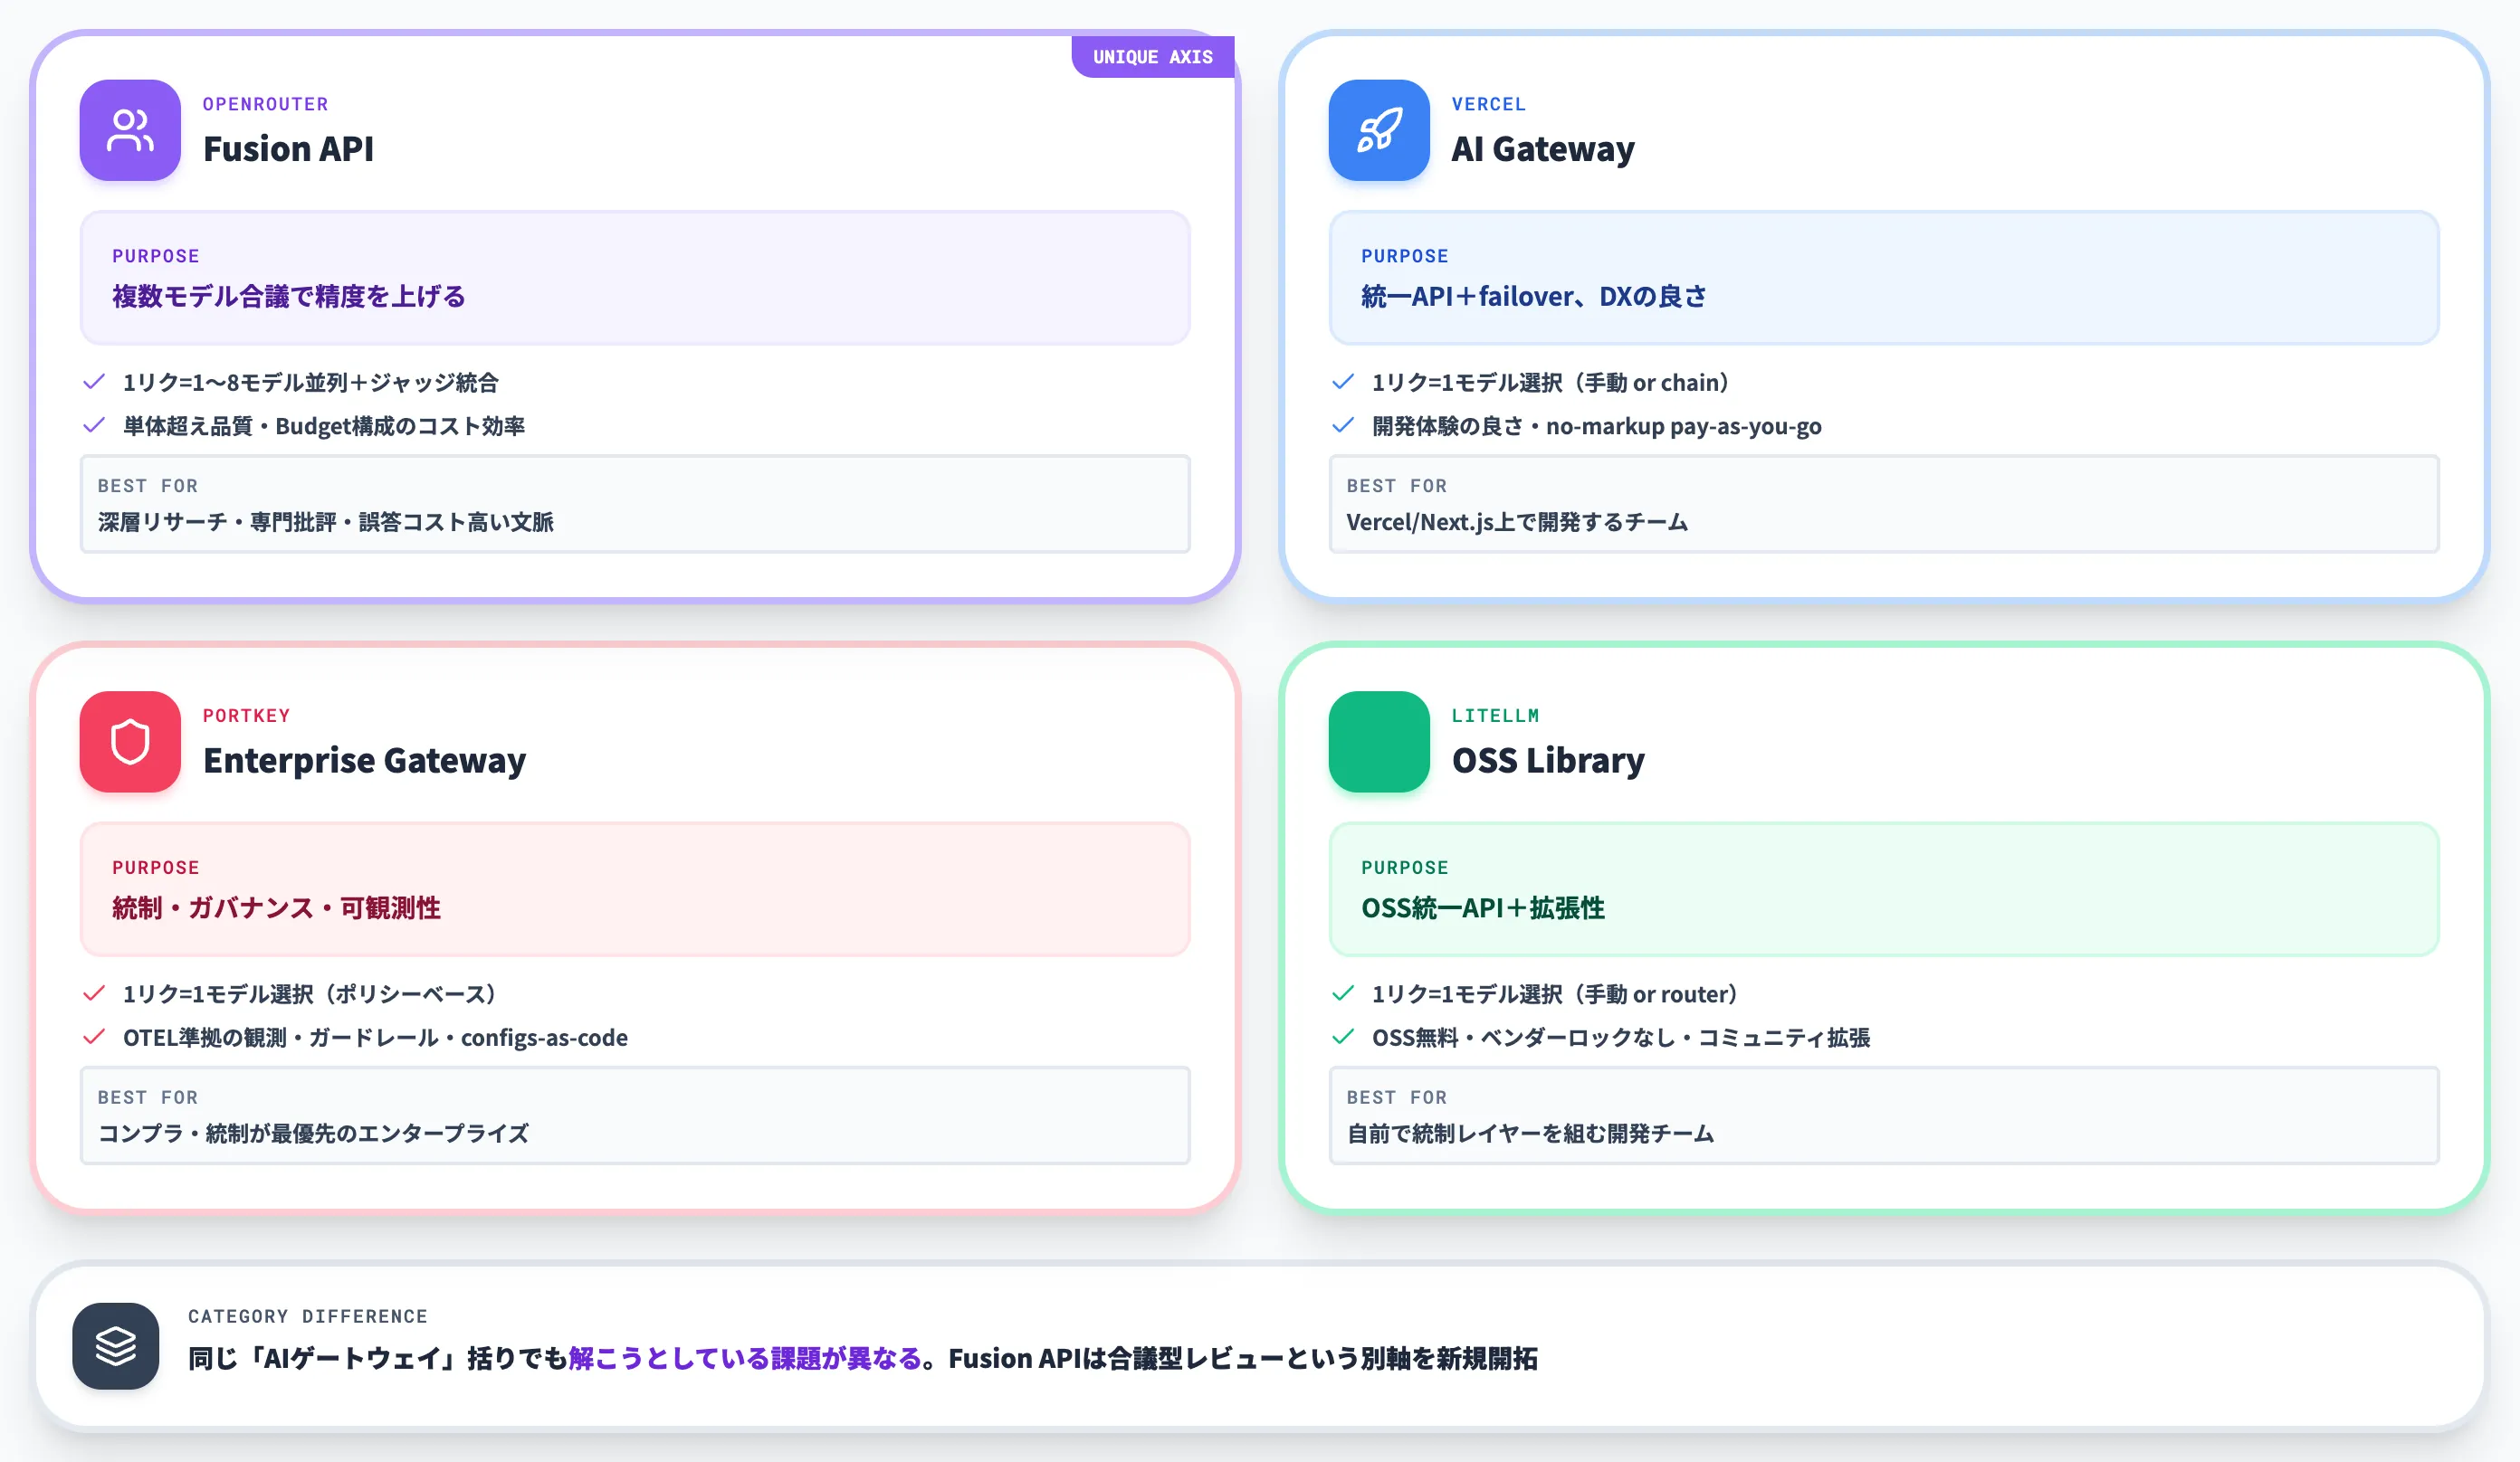This screenshot has height=1462, width=2520.
Task: Click best-for text 深層リサーチ・専門批評・誤答コスト高い文脈
Action: click(x=325, y=522)
